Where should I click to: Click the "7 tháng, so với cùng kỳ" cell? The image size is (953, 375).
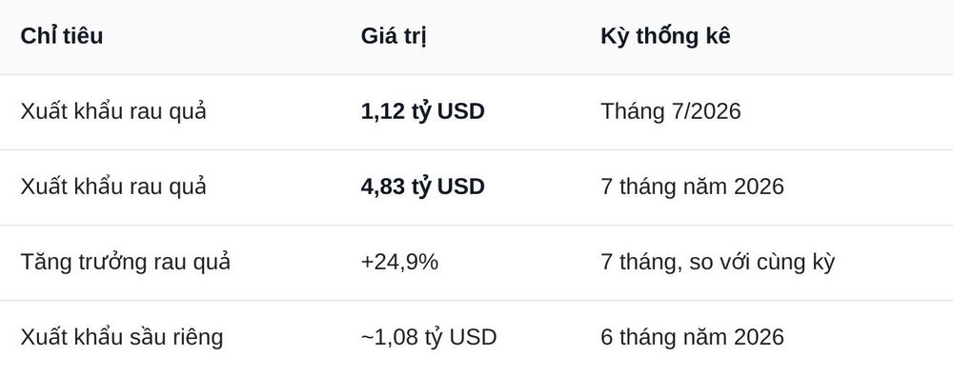click(718, 262)
